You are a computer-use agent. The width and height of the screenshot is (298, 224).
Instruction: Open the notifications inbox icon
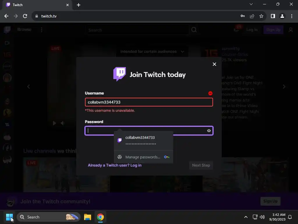click(x=237, y=29)
